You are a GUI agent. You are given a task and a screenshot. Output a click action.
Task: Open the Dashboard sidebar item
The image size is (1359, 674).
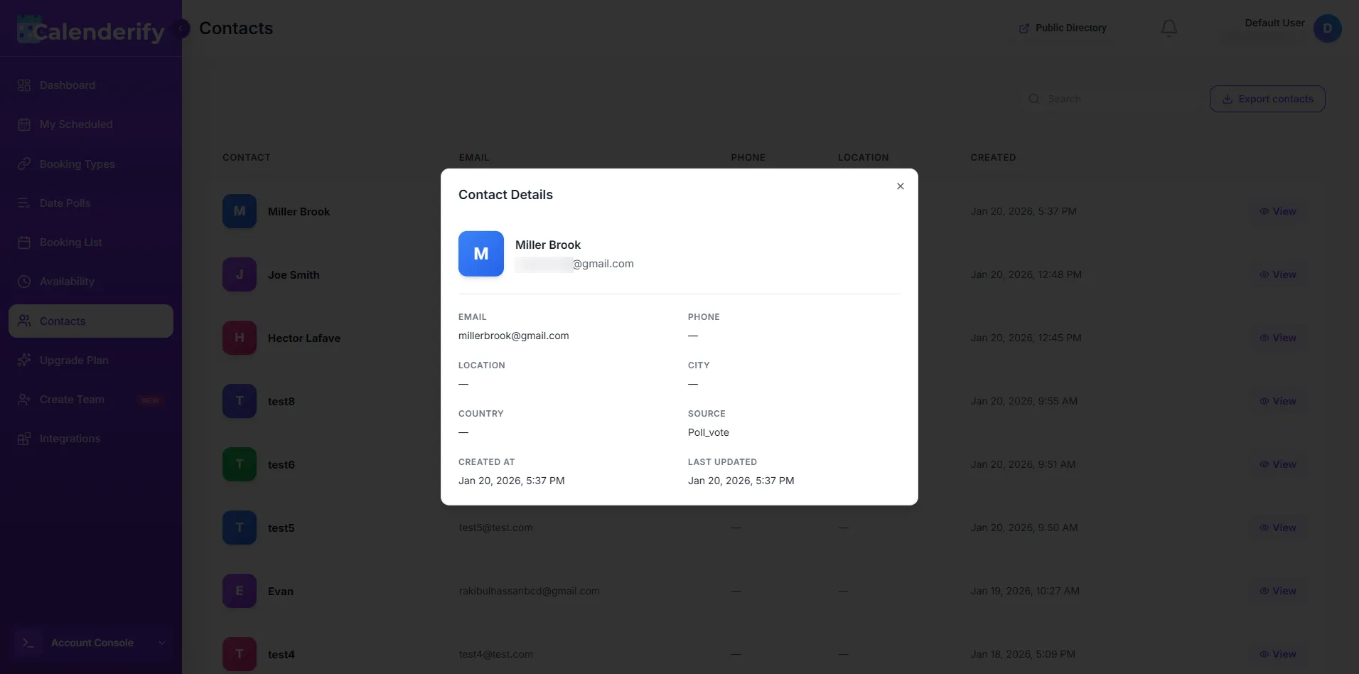click(x=67, y=85)
